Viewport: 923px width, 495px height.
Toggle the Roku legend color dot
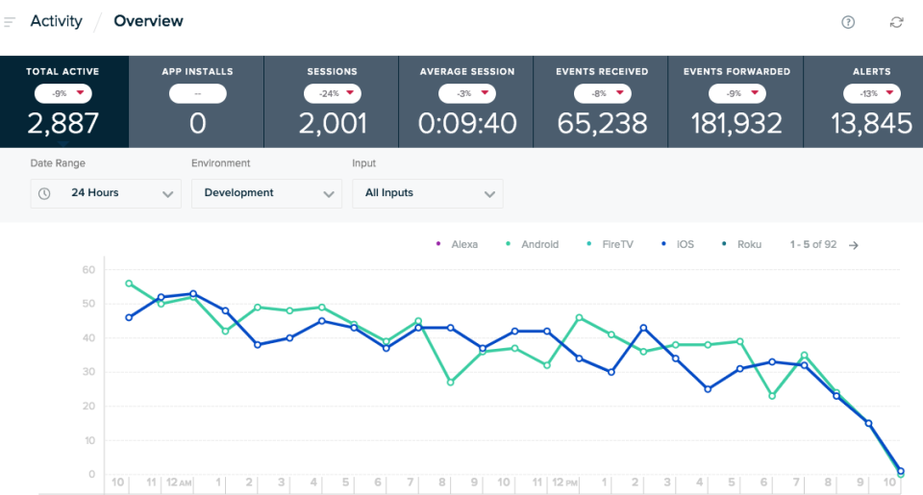[724, 244]
